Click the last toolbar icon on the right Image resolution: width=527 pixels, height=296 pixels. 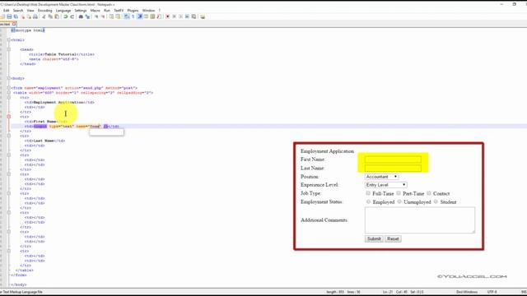(x=203, y=16)
